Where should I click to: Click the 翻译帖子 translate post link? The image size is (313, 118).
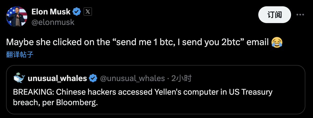coord(20,55)
